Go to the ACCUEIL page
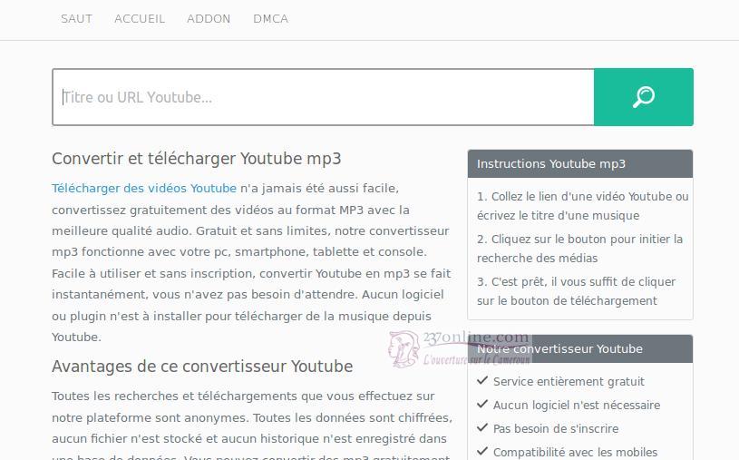 (x=140, y=19)
